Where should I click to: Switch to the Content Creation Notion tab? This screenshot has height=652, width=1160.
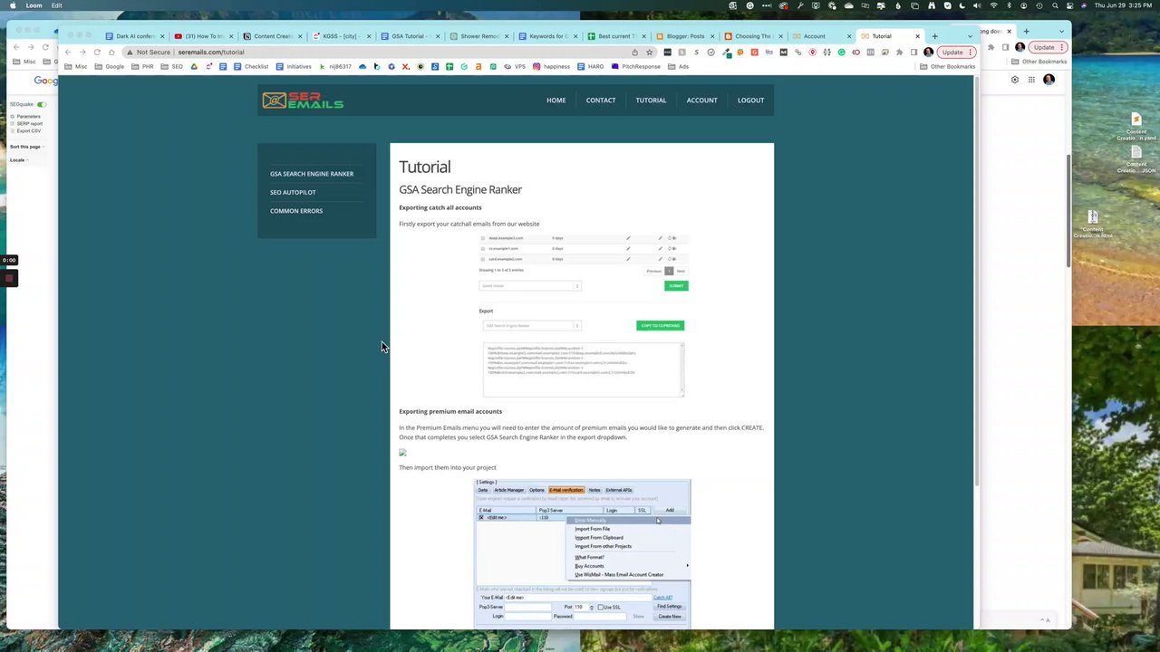[x=272, y=36]
